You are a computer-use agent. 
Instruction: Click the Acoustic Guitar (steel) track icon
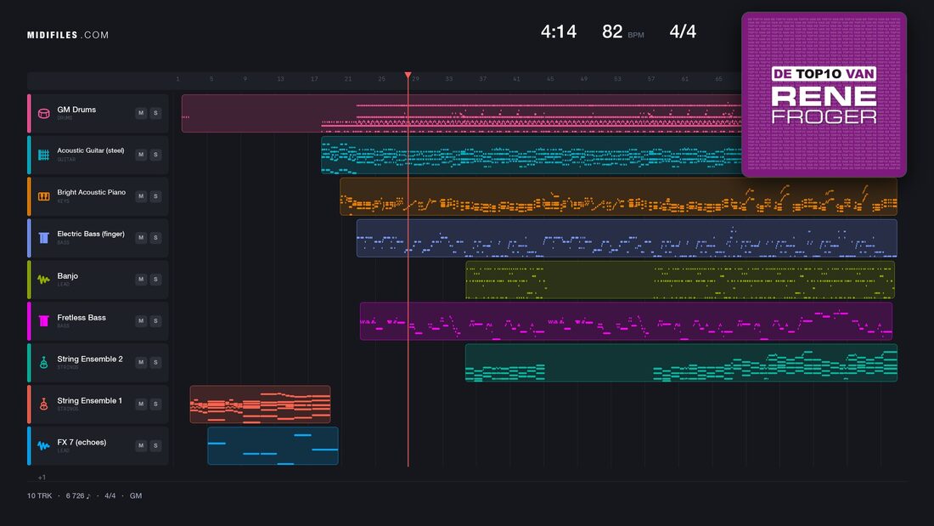coord(43,155)
